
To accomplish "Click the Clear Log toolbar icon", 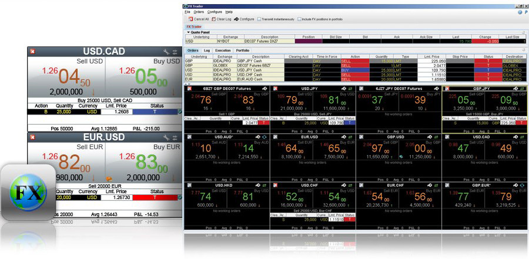I will pyautogui.click(x=213, y=19).
